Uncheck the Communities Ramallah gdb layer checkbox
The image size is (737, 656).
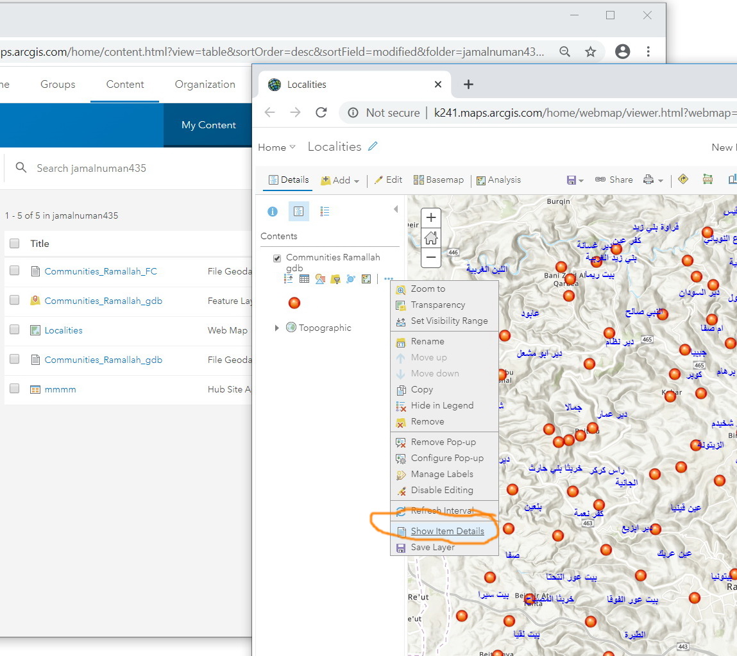[277, 258]
